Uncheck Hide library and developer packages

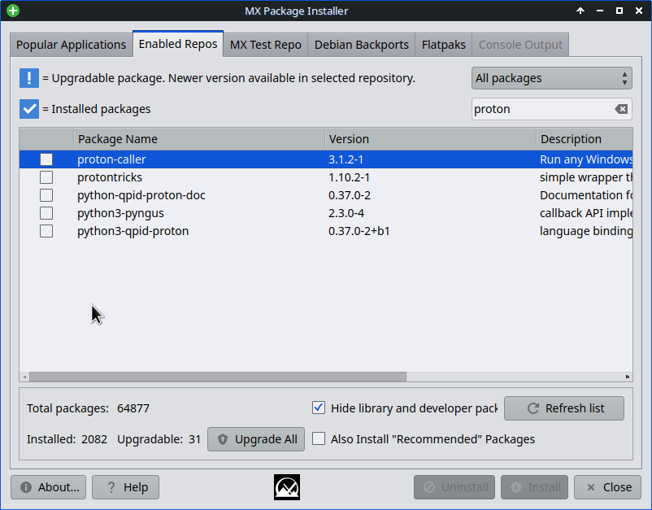pos(319,408)
